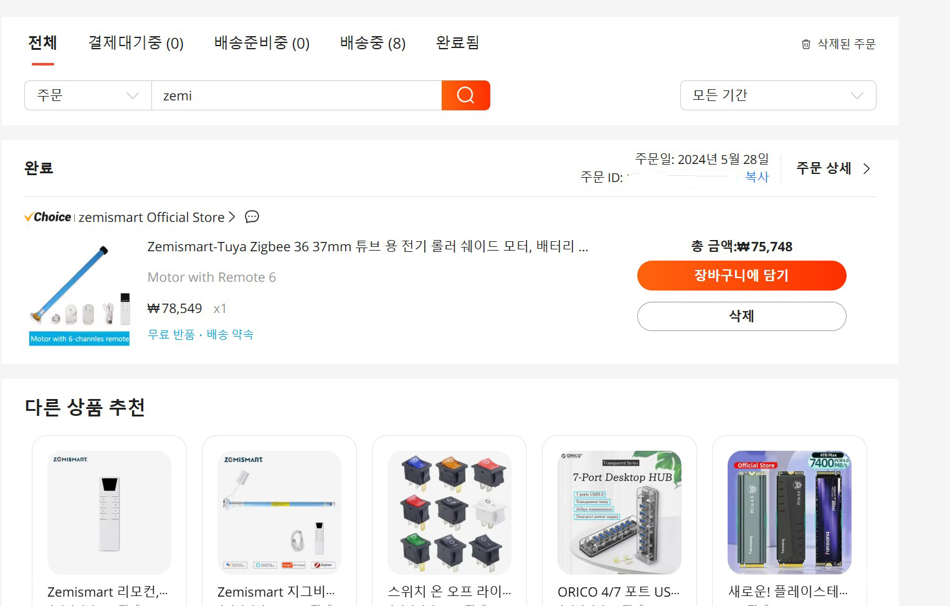The width and height of the screenshot is (950, 606).
Task: View the 완료됨 orders tab
Action: click(x=457, y=43)
